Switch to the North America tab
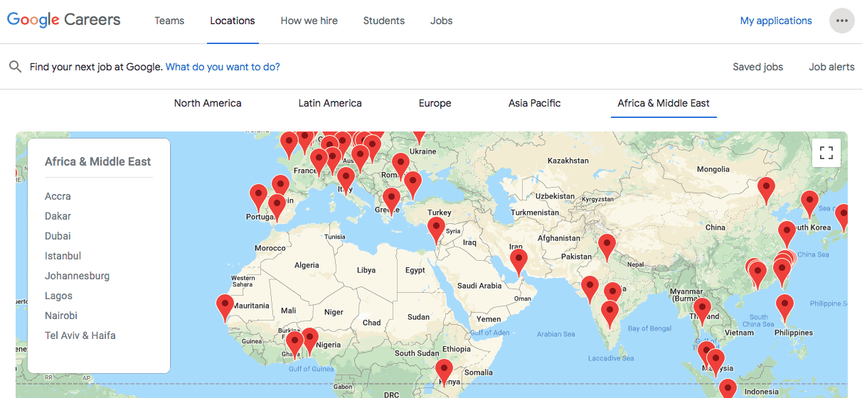 coord(208,103)
